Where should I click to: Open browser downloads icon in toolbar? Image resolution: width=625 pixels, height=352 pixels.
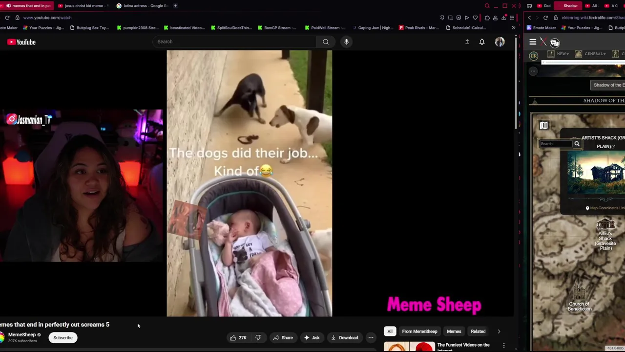click(x=503, y=18)
